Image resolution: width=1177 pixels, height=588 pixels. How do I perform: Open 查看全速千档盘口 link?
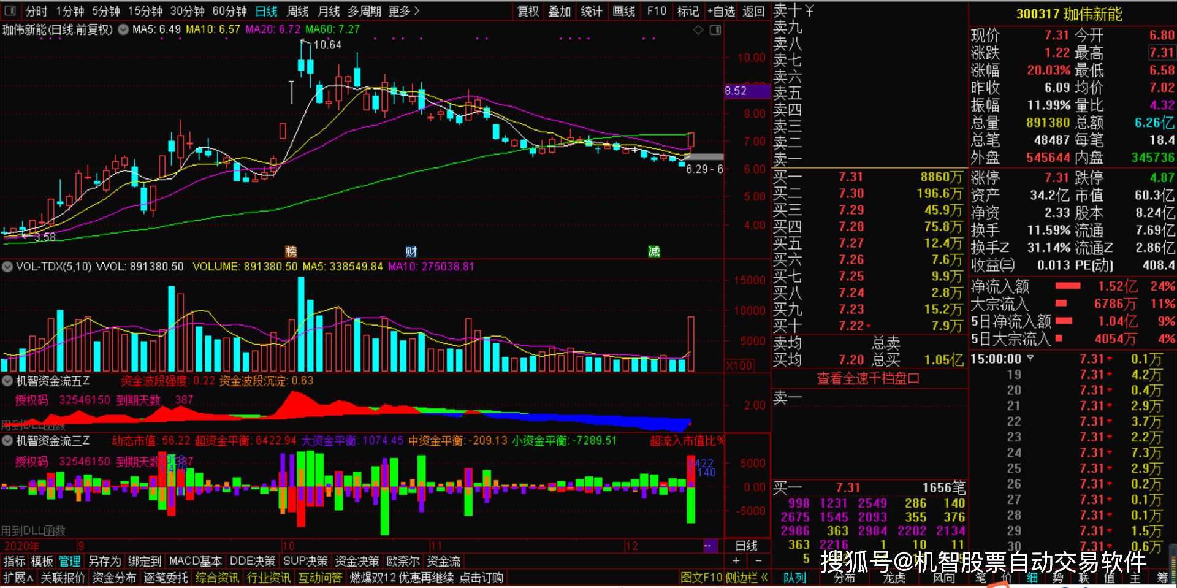[x=868, y=378]
